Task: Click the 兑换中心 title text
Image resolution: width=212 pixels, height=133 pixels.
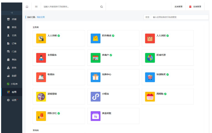Action: [106, 74]
